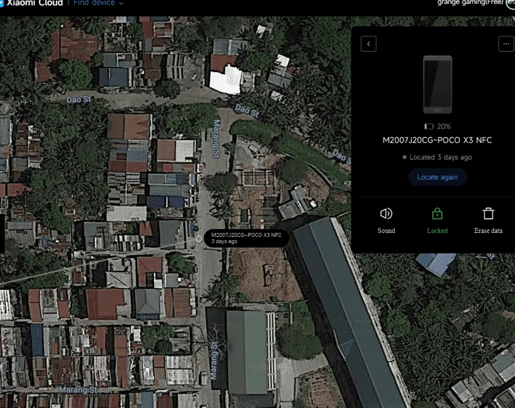Screen dimensions: 515x408
Task: Open the three-dots more options menu
Action: coord(506,44)
